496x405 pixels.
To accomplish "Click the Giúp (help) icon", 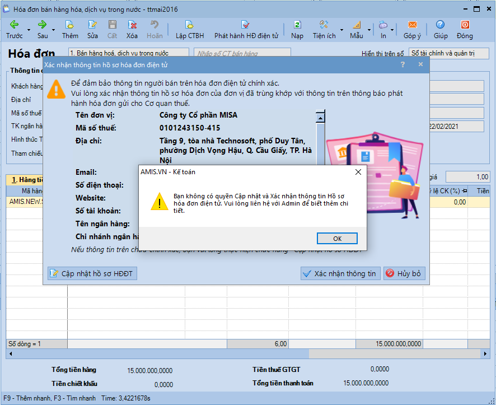I will [440, 25].
